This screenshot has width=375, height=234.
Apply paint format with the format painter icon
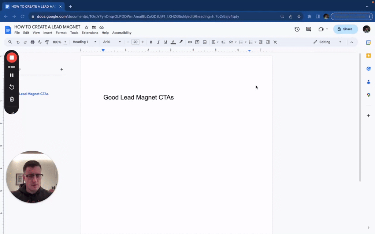point(47,42)
